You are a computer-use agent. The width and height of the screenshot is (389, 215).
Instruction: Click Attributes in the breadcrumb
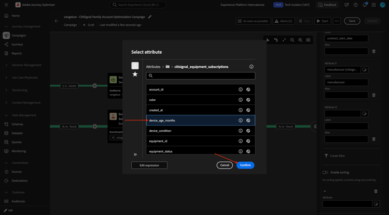click(x=153, y=67)
